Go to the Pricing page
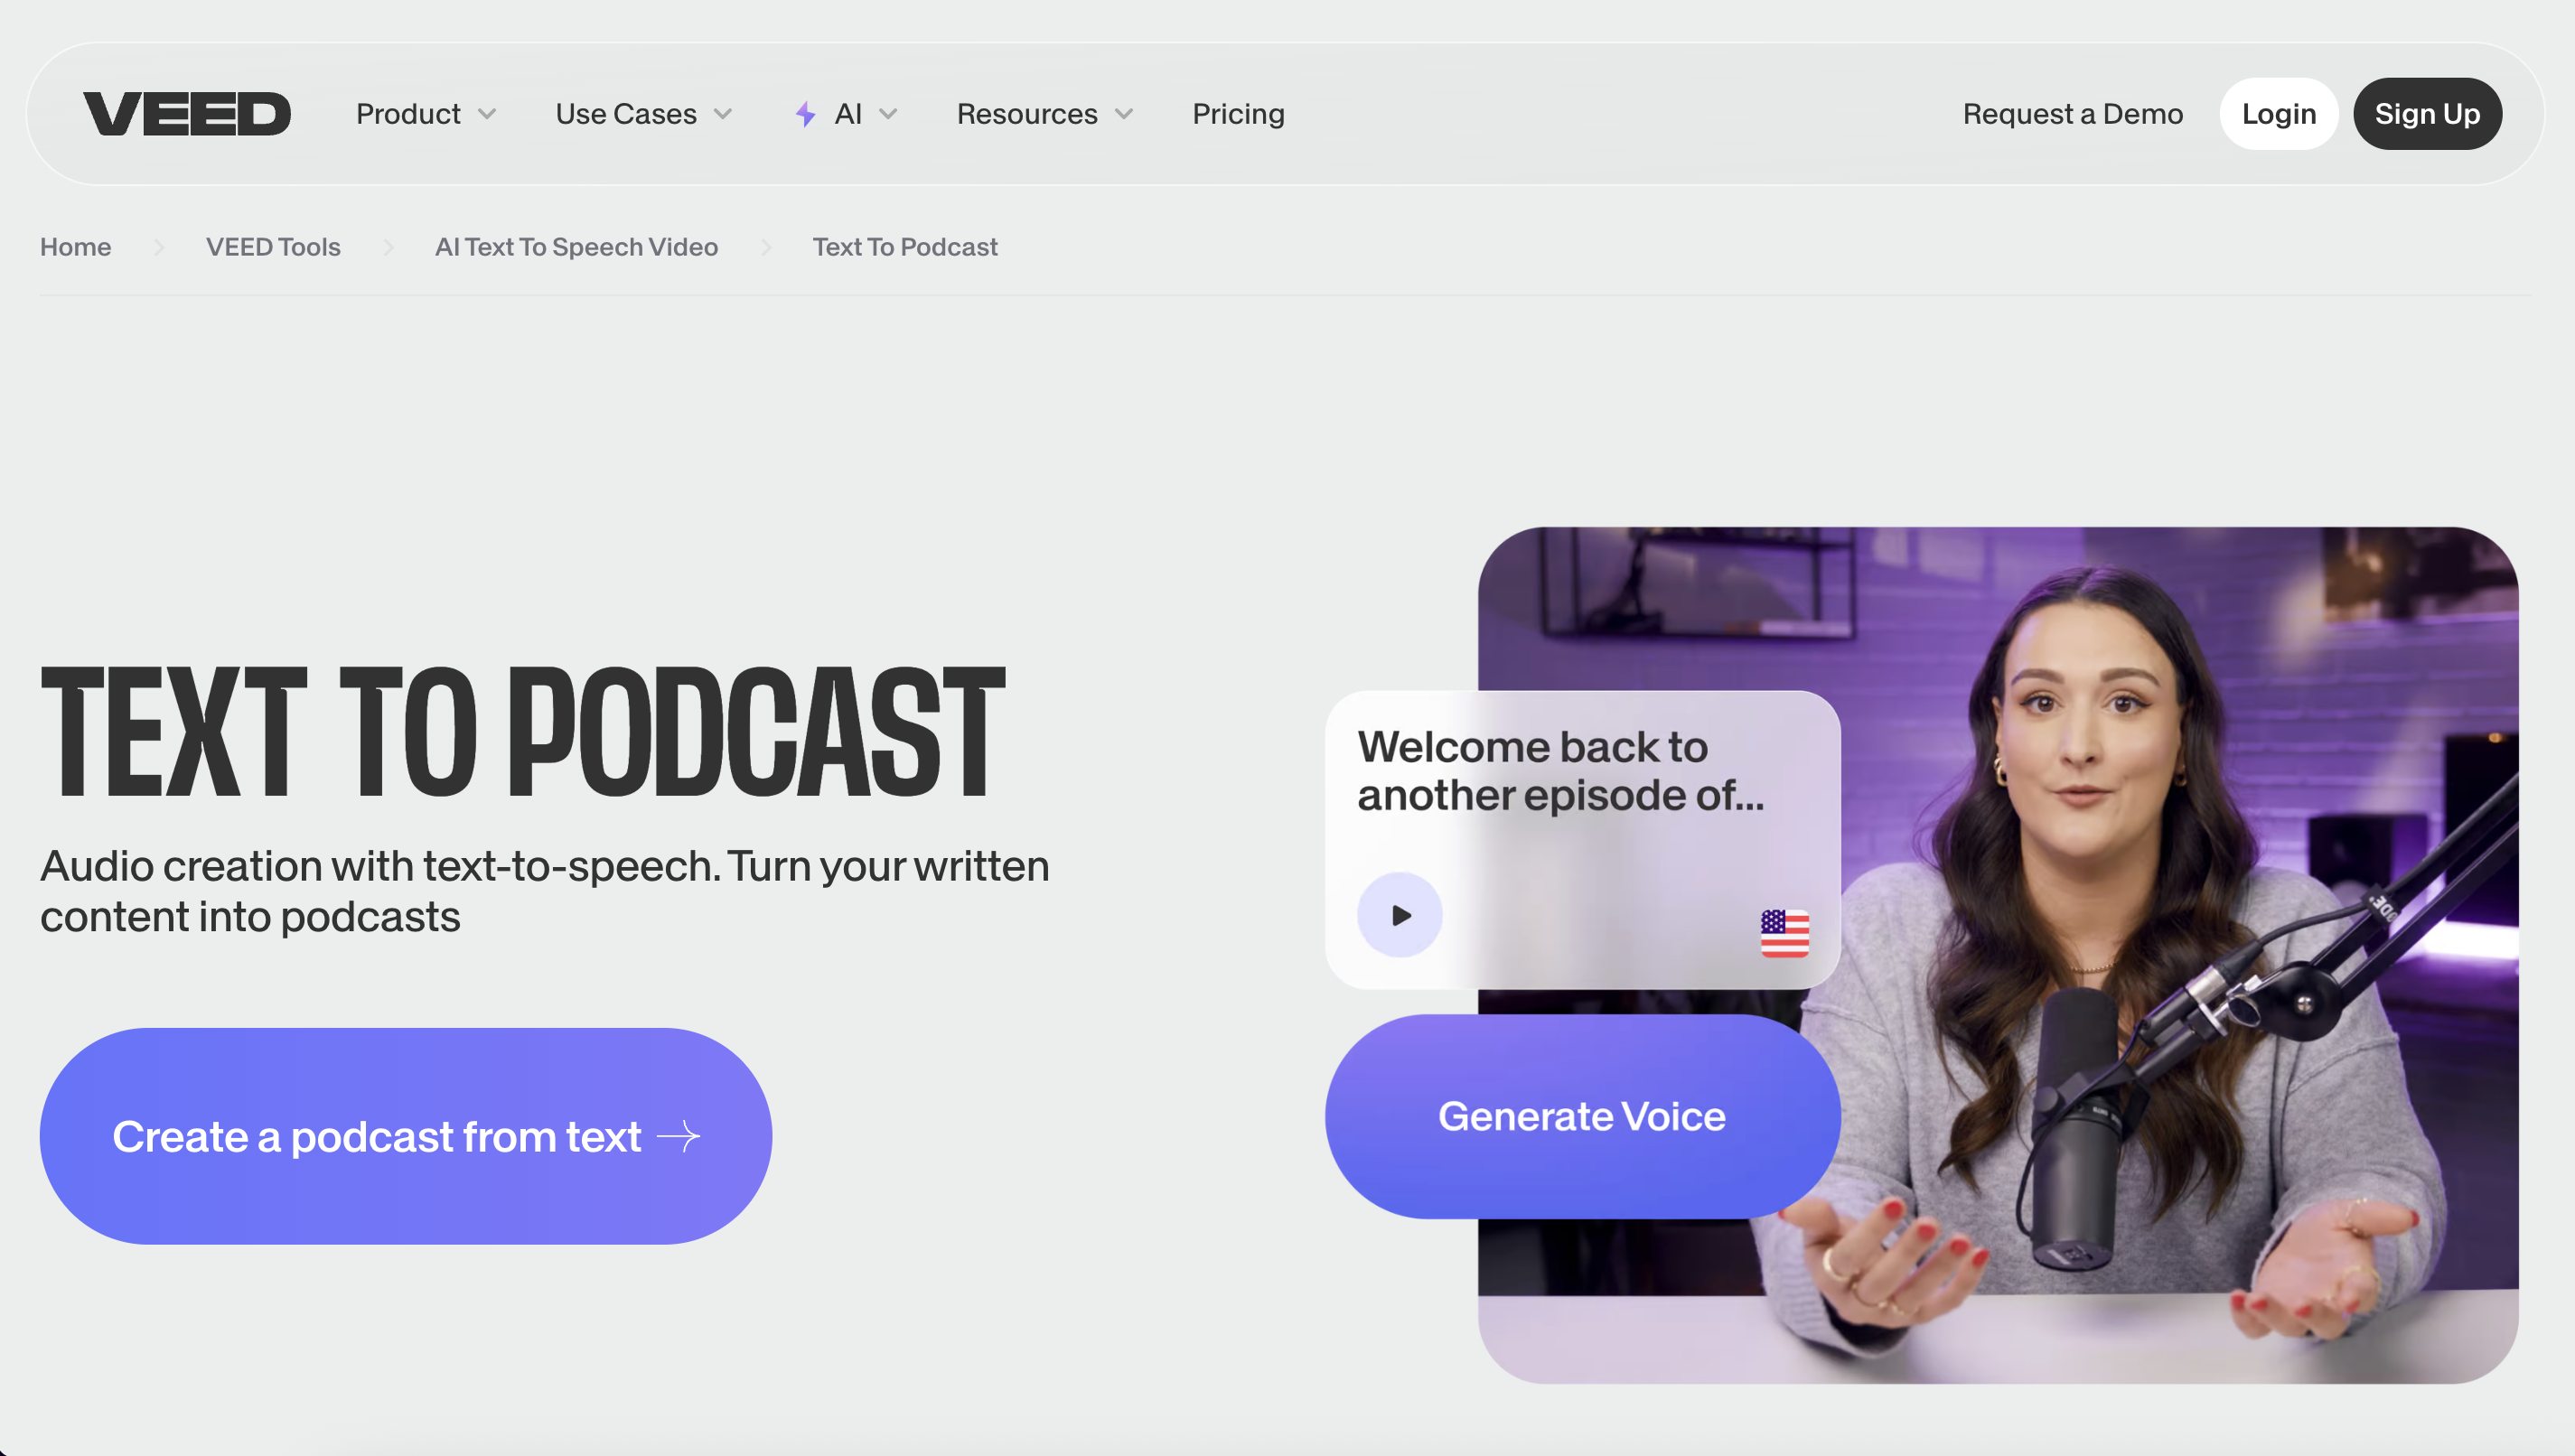 click(1237, 114)
